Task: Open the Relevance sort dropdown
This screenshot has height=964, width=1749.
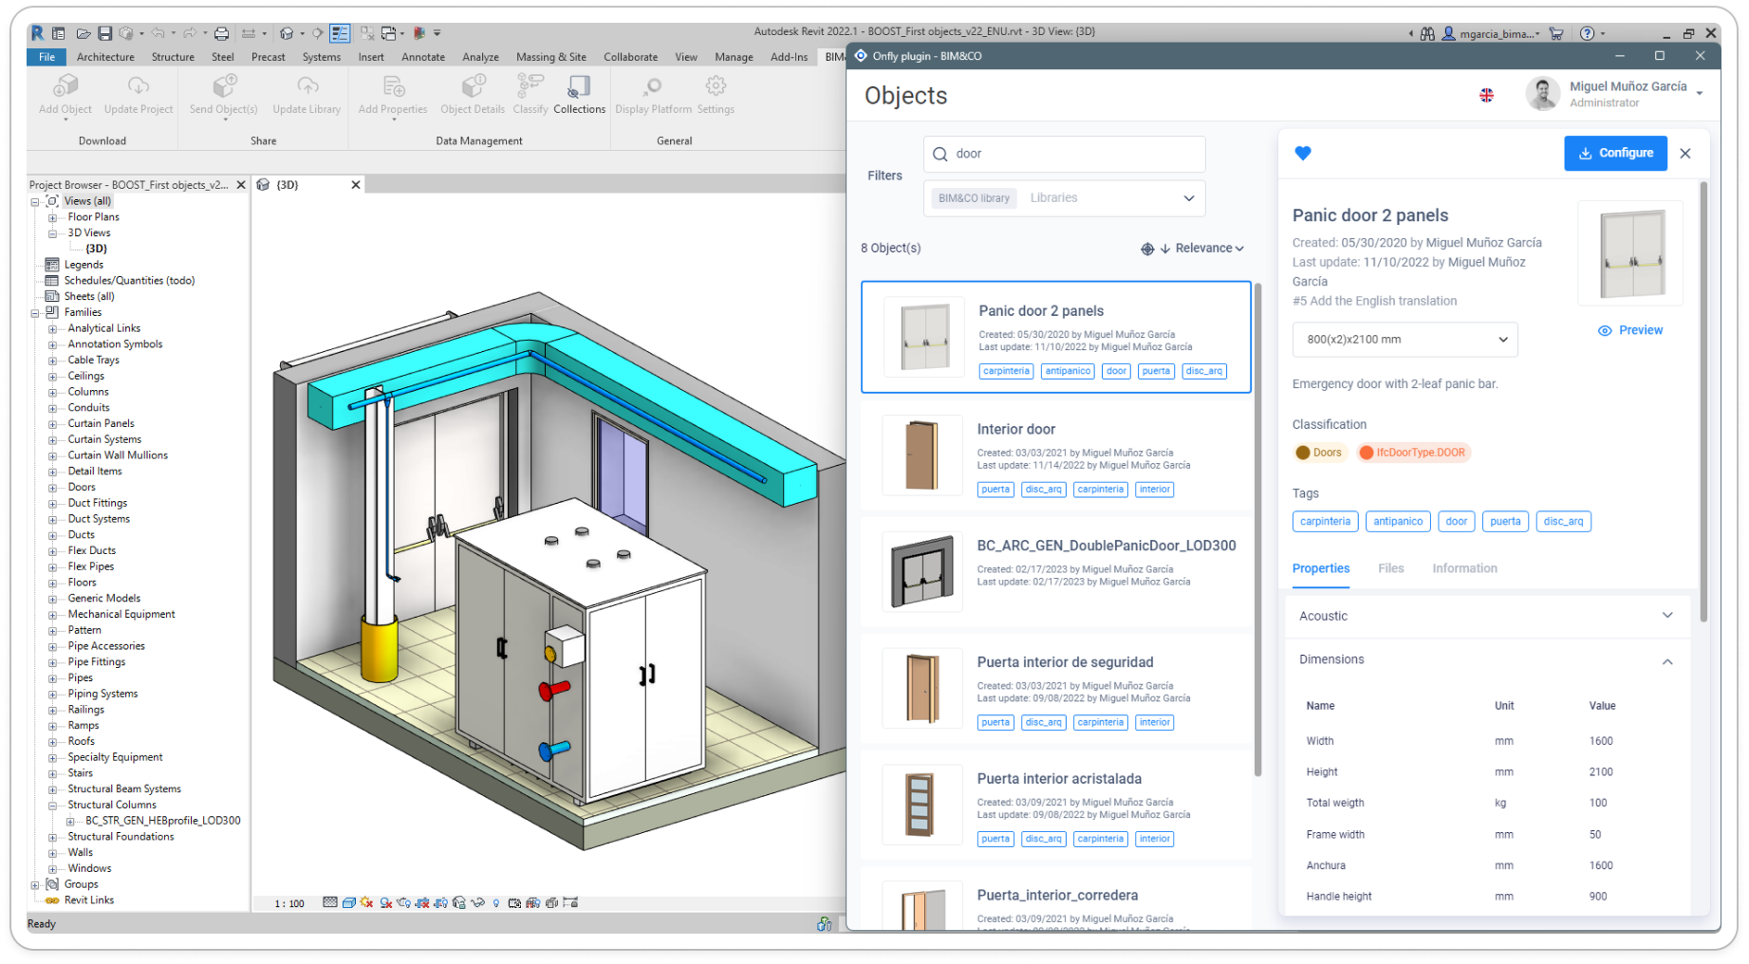Action: pos(1209,249)
